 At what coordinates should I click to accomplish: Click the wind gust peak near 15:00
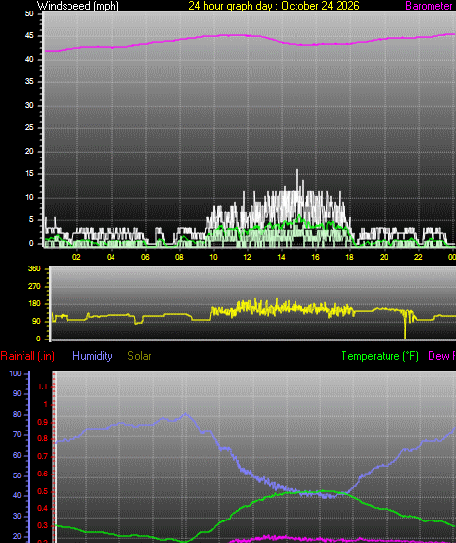(297, 170)
